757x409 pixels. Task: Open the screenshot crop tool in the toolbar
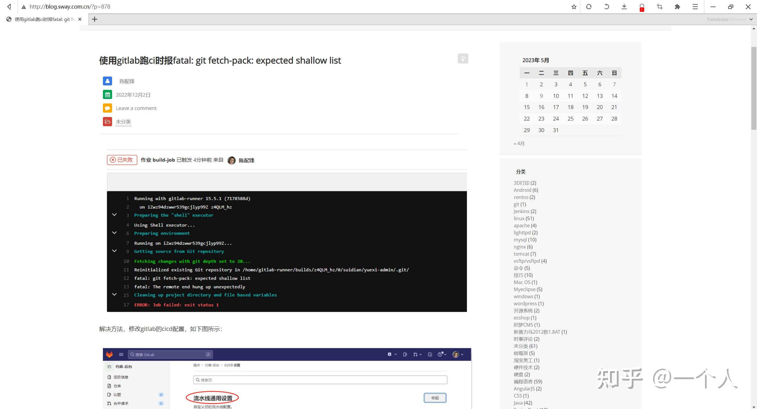[x=659, y=7]
